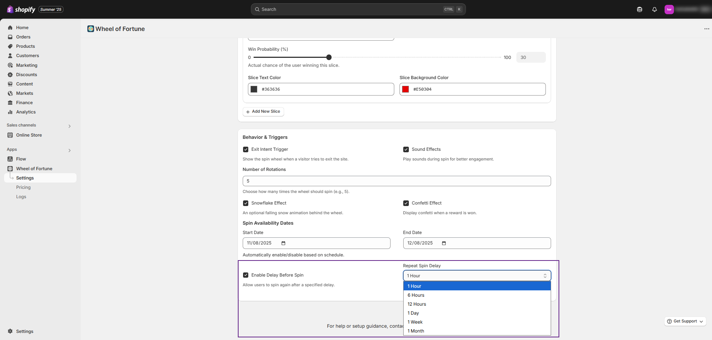712x340 pixels.
Task: Click the Shopify logo
Action: (x=21, y=9)
